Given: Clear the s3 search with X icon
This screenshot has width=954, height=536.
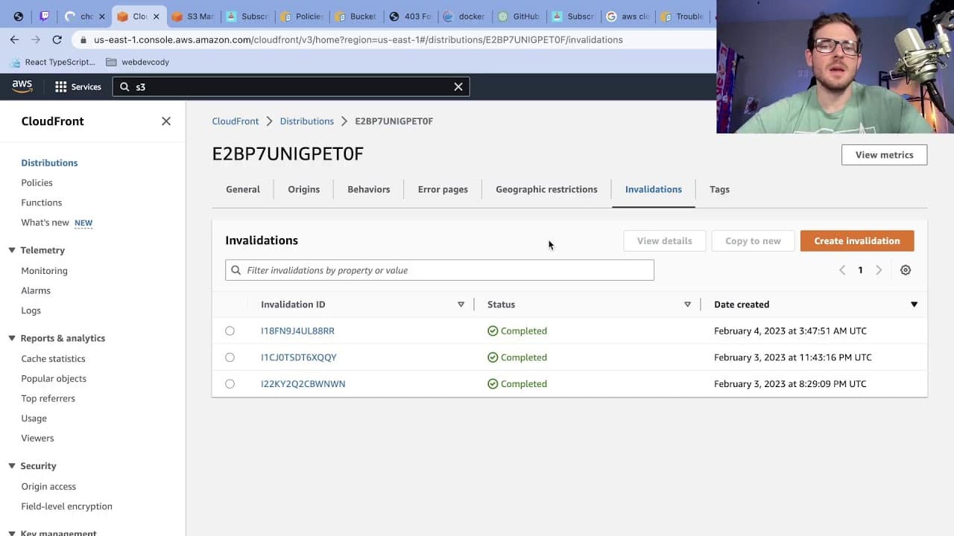Looking at the screenshot, I should 458,87.
